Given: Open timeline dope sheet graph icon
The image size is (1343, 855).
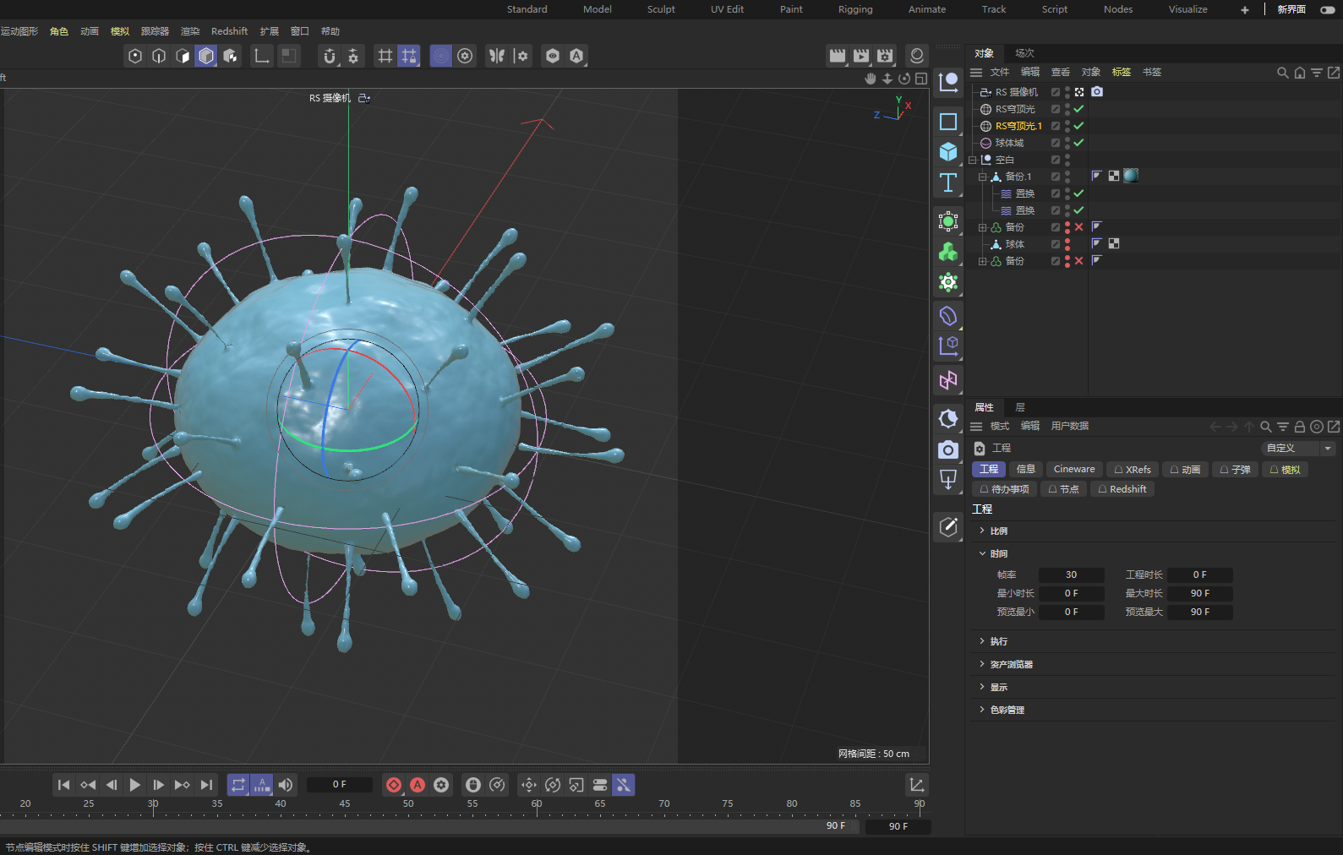Looking at the screenshot, I should (x=917, y=785).
